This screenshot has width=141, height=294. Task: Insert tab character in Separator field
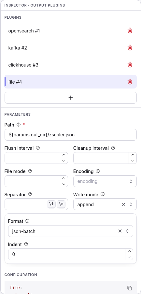click(x=51, y=204)
